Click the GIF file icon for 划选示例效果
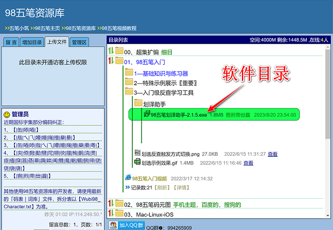The width and height of the screenshot is (333, 230). click(138, 163)
